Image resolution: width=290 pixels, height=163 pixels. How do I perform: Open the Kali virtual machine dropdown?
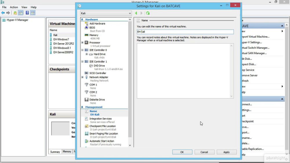click(106, 13)
